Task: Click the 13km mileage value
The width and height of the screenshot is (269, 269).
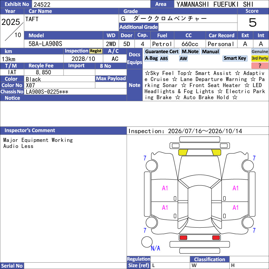Action: pos(9,59)
